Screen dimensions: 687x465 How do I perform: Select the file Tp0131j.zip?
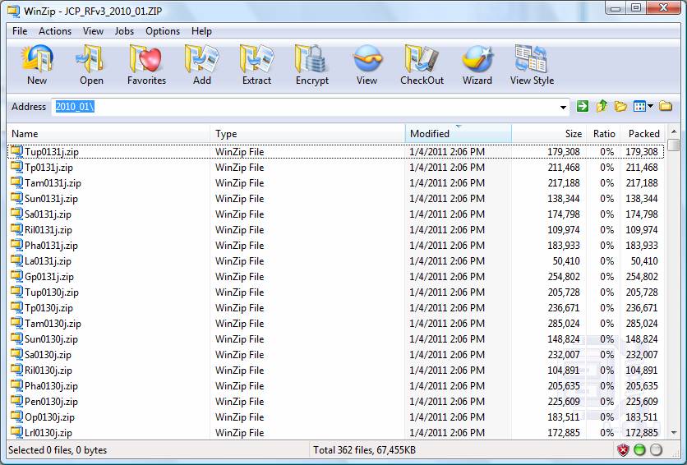48,168
